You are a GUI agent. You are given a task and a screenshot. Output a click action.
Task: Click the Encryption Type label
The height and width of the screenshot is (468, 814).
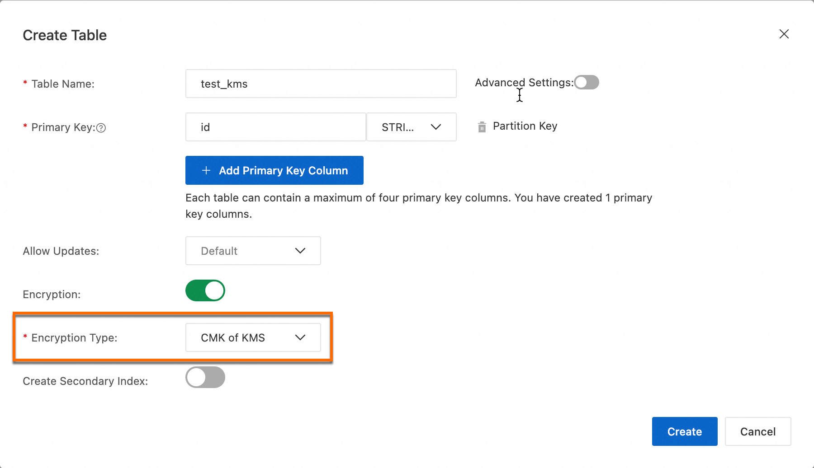(74, 338)
